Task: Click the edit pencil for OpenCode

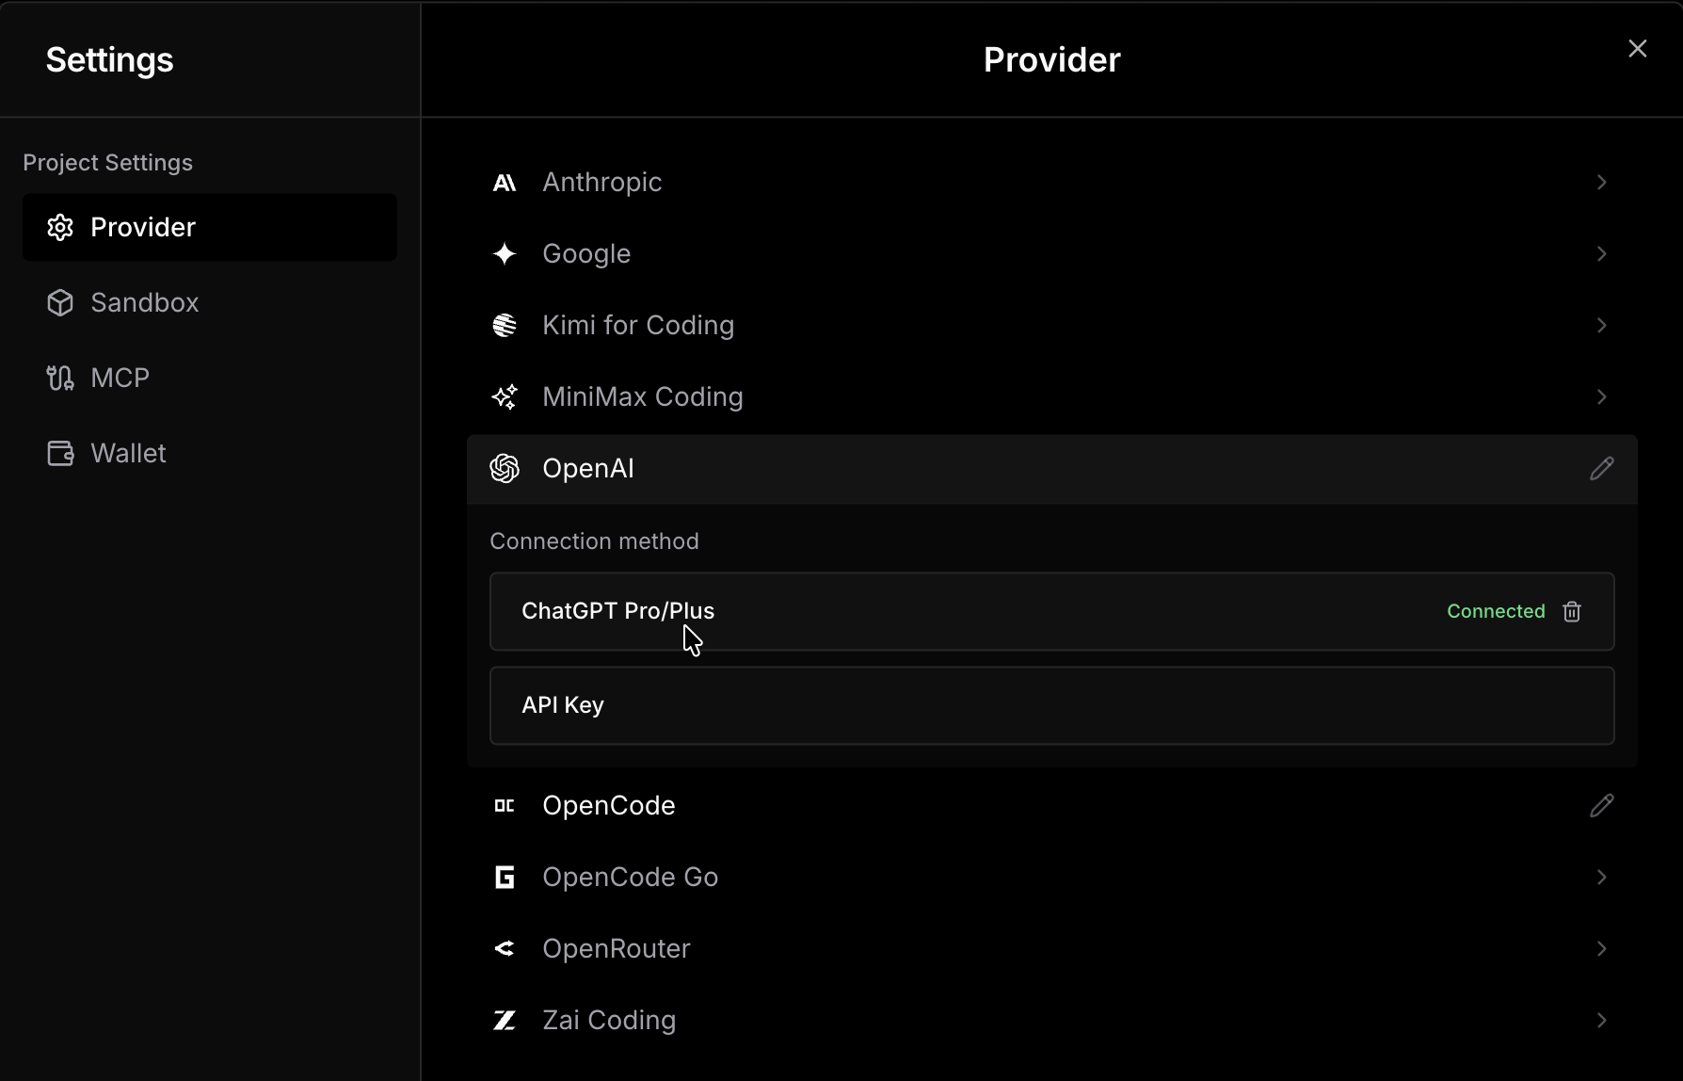Action: click(1601, 806)
